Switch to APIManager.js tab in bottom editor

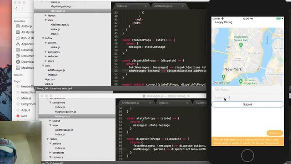[130, 102]
